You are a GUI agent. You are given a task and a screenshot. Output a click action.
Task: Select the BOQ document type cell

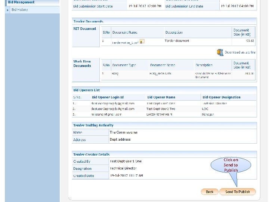point(115,74)
